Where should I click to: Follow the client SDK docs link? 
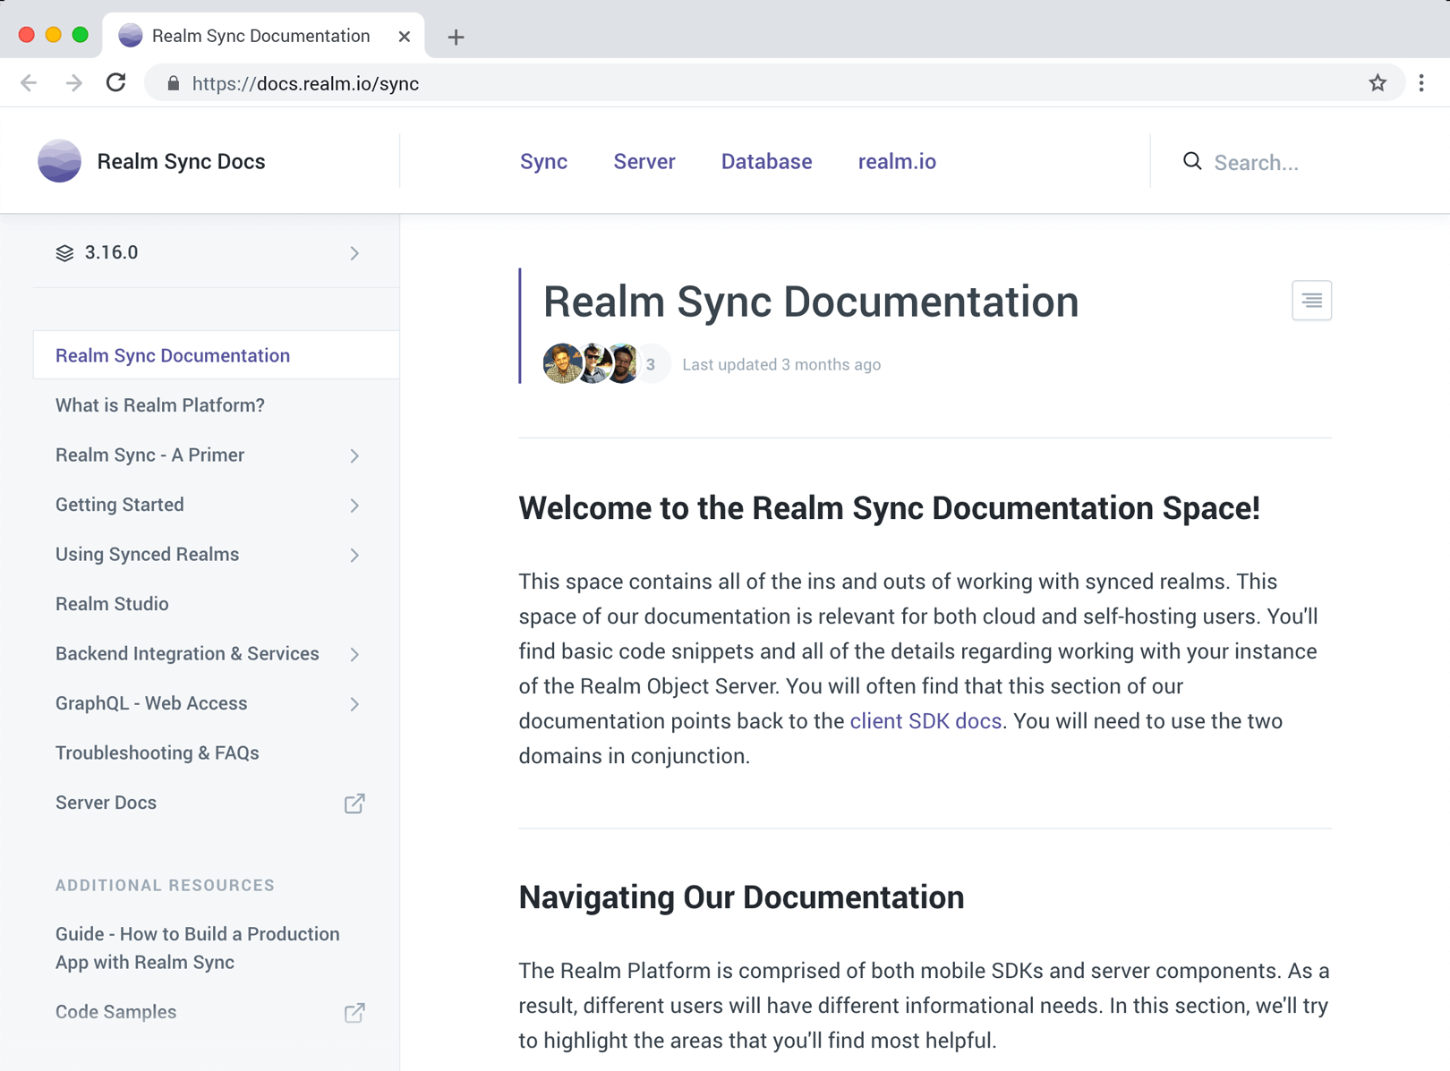click(x=925, y=721)
